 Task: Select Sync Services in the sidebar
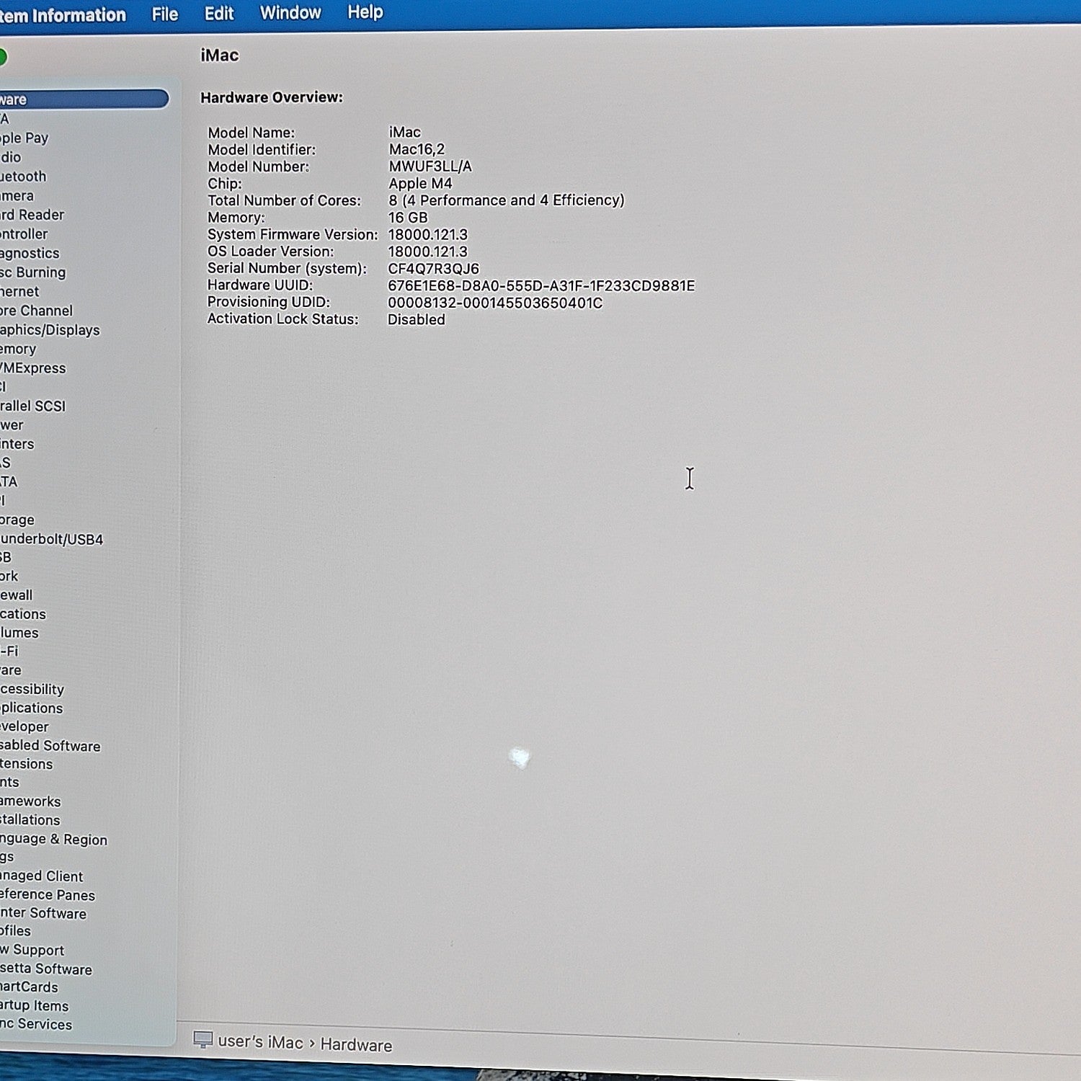point(36,1025)
